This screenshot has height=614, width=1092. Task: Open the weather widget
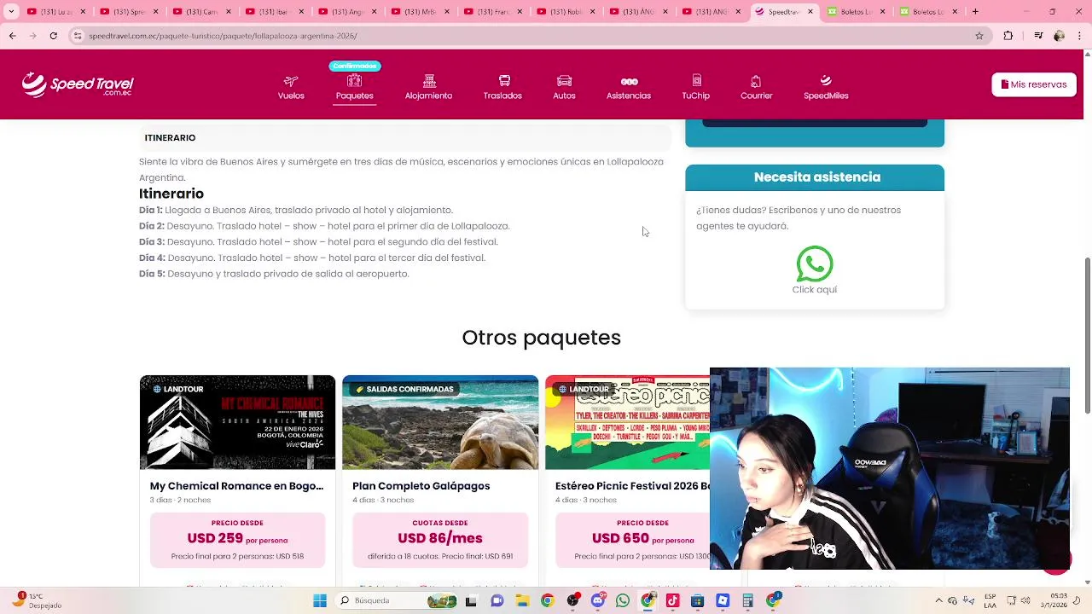[x=38, y=601]
